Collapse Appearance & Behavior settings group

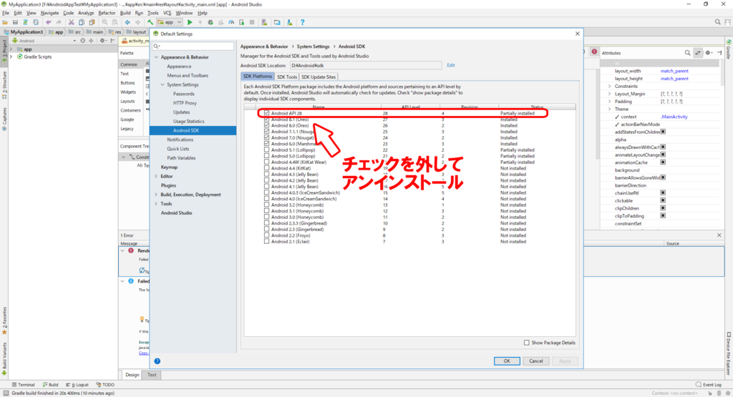[x=157, y=57]
